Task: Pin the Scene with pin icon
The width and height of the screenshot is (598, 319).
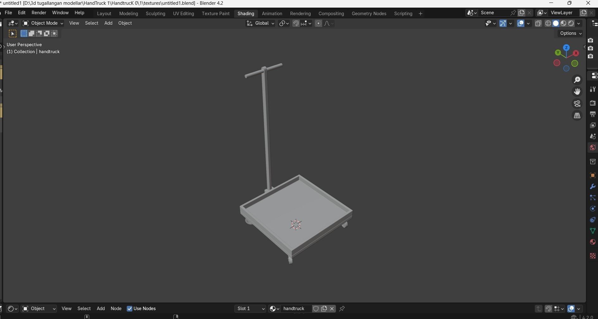Action: [x=513, y=13]
